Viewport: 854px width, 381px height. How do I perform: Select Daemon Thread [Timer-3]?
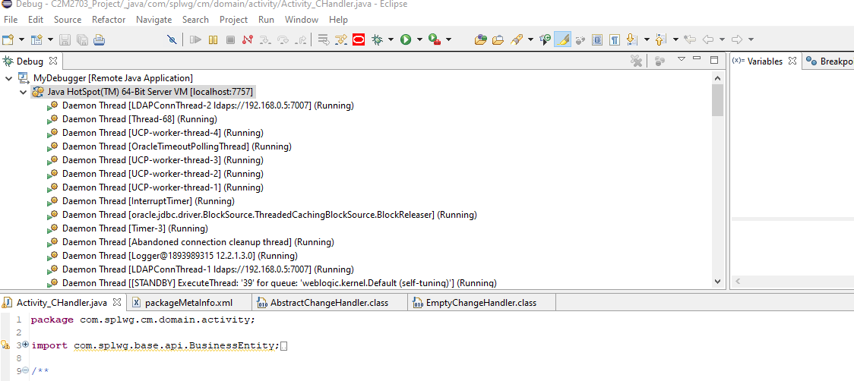point(134,228)
